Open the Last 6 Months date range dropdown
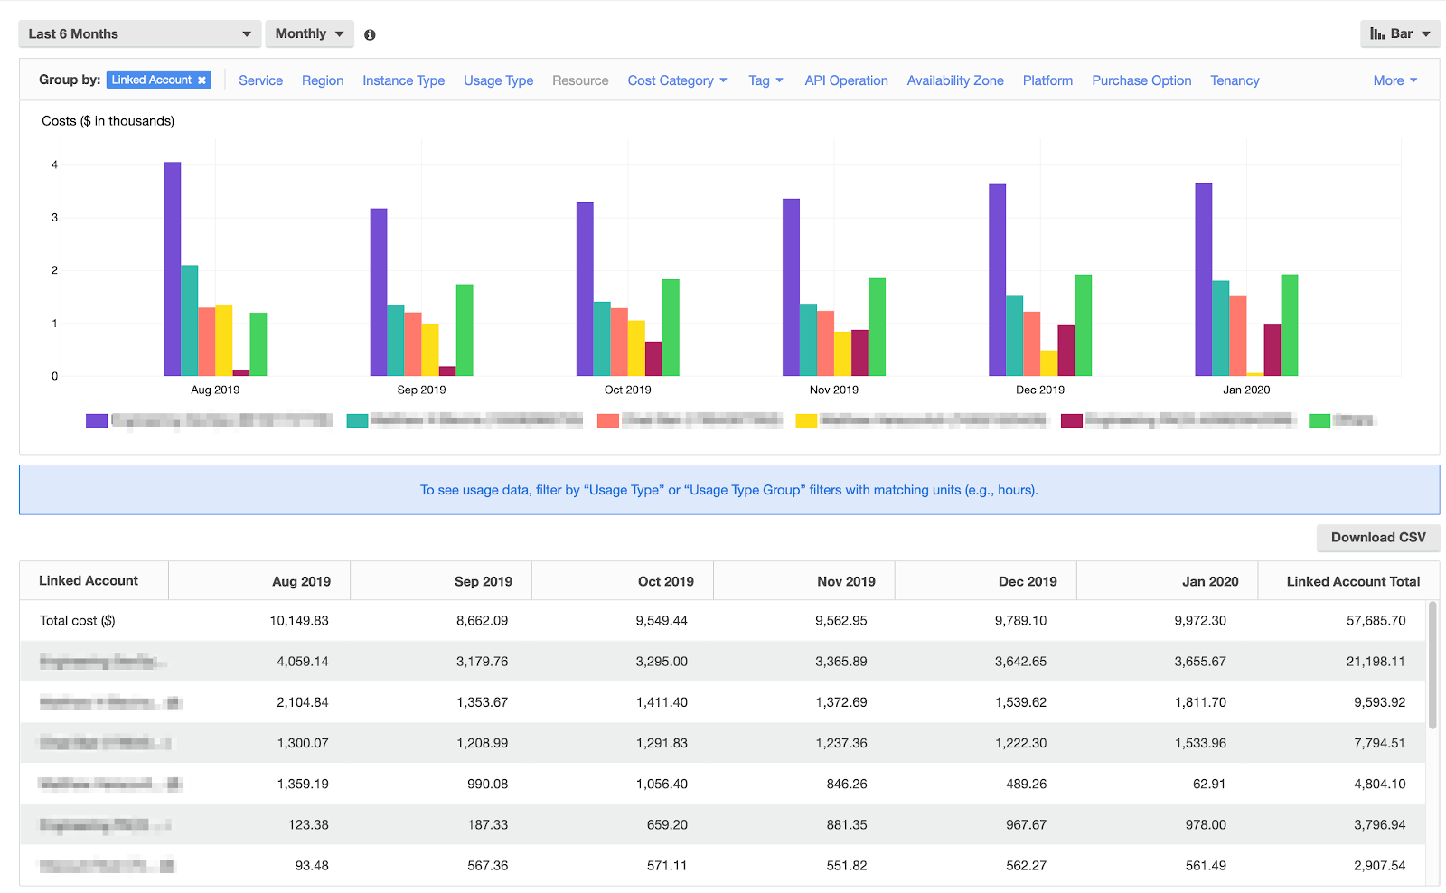The width and height of the screenshot is (1446, 893). 139,34
